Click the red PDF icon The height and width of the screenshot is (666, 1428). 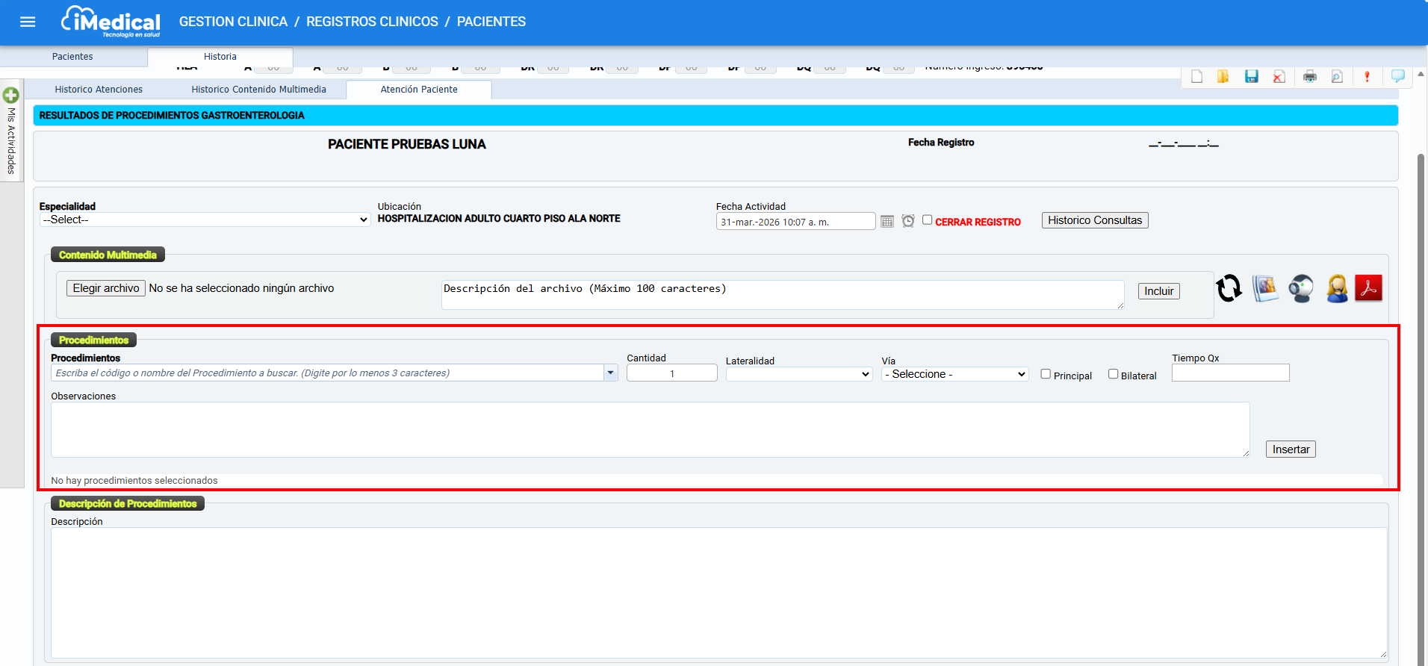pos(1368,288)
